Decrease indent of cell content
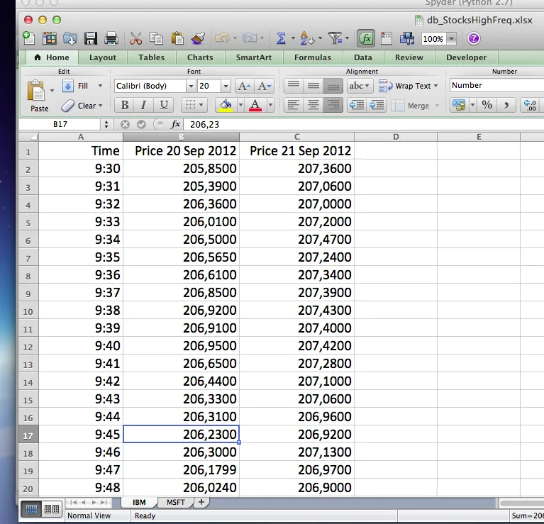The height and width of the screenshot is (524, 544). [357, 105]
